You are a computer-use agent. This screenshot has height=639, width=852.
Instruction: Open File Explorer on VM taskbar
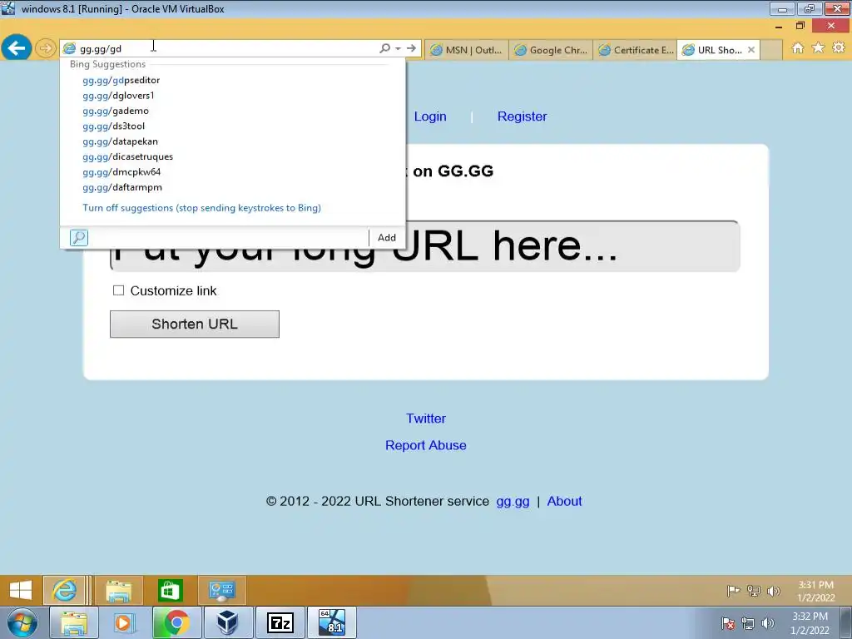pyautogui.click(x=118, y=590)
